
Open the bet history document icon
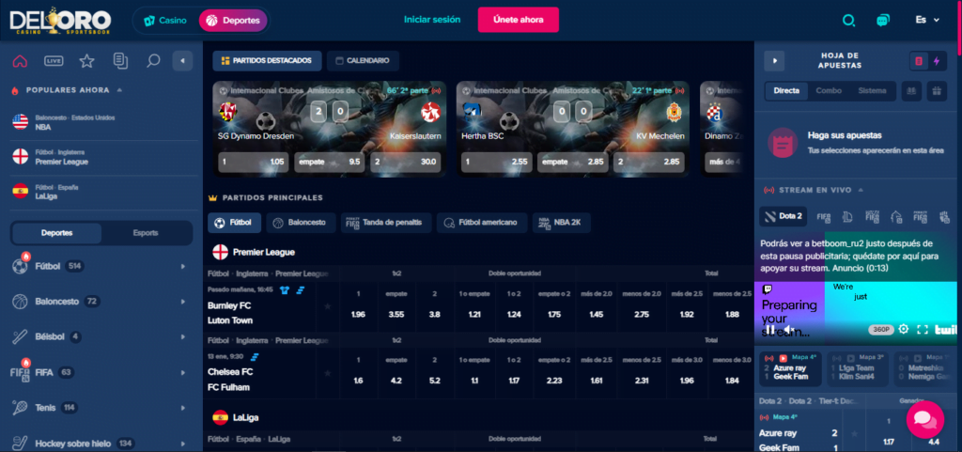click(x=119, y=61)
